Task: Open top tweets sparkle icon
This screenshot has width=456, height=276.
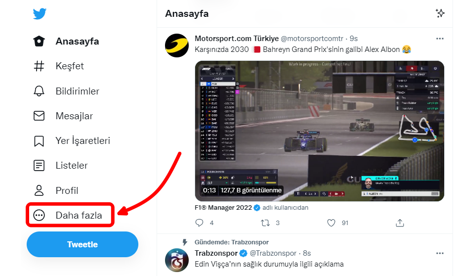Action: pyautogui.click(x=440, y=13)
